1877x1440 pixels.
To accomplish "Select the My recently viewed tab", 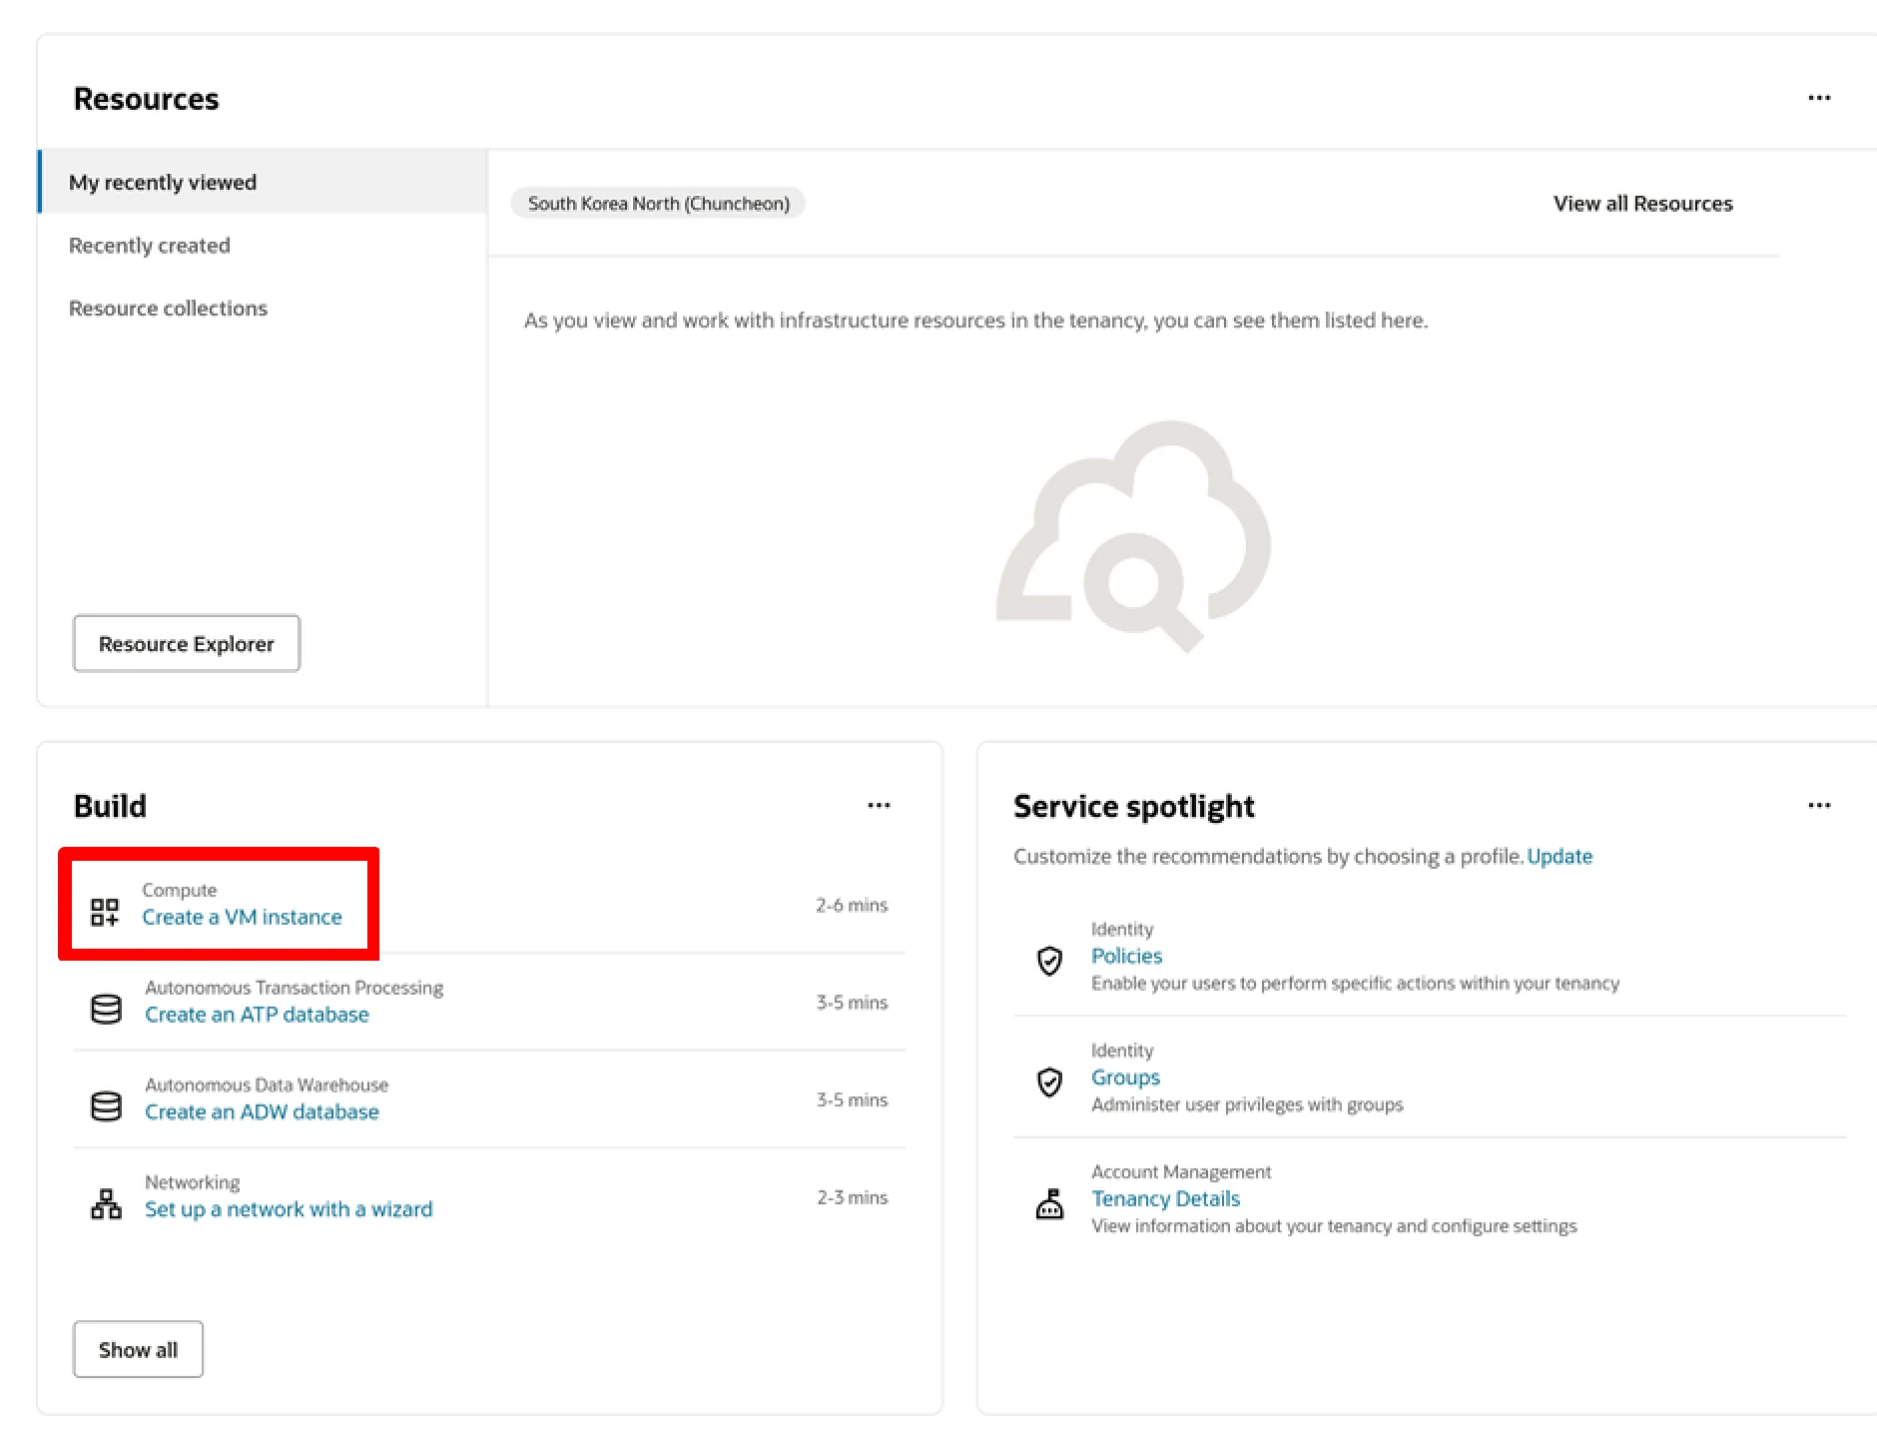I will point(264,182).
